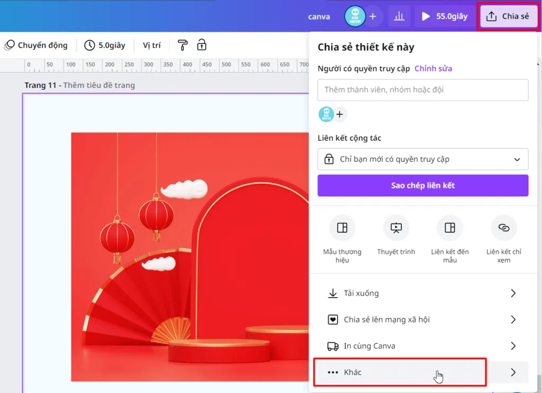Select Liên kết chỉ xem link icon

504,228
